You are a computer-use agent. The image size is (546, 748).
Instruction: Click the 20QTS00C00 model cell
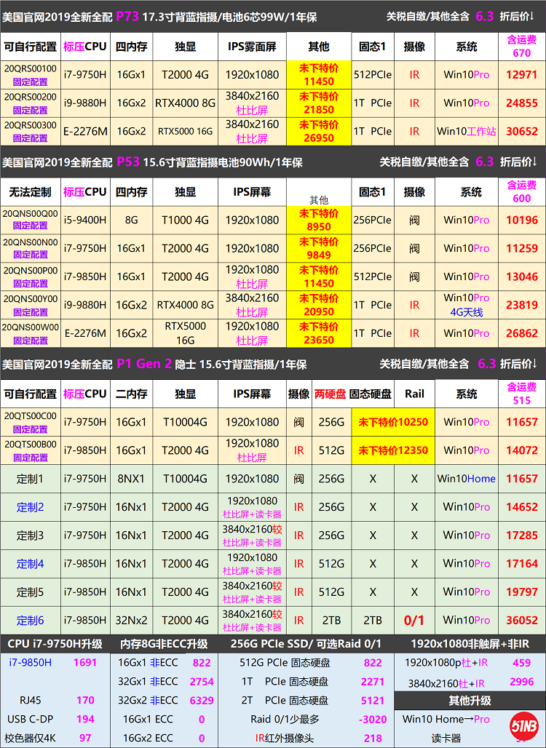tap(31, 422)
